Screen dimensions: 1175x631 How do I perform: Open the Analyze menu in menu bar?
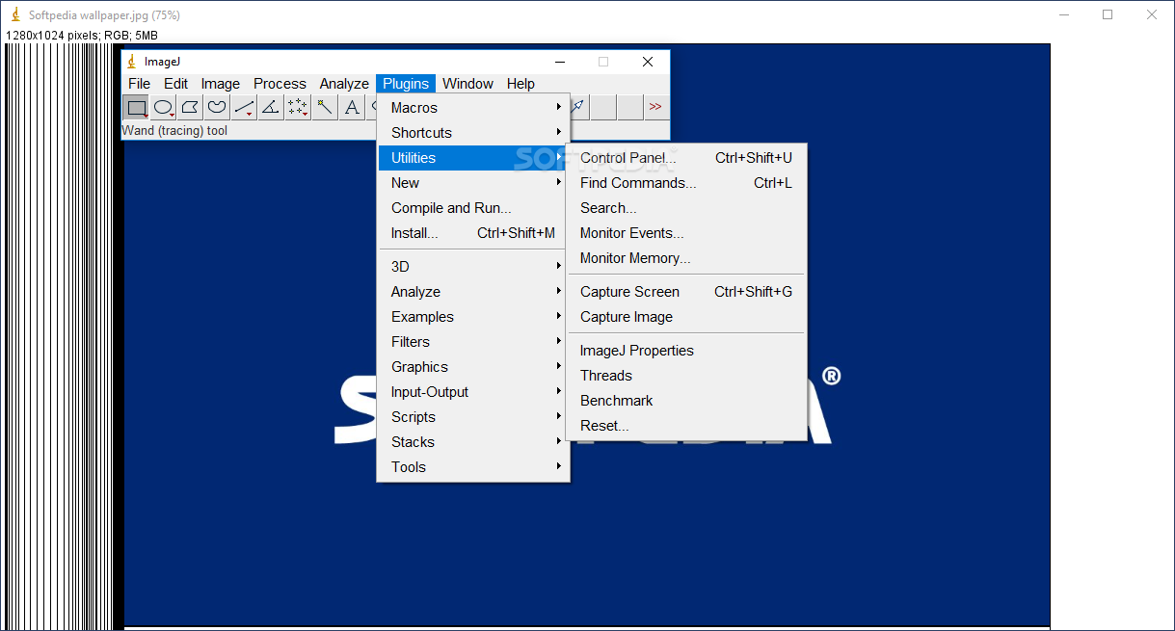(344, 84)
